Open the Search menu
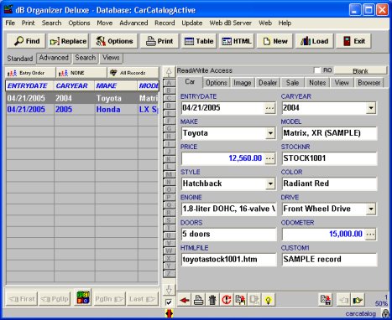 pyautogui.click(x=51, y=23)
